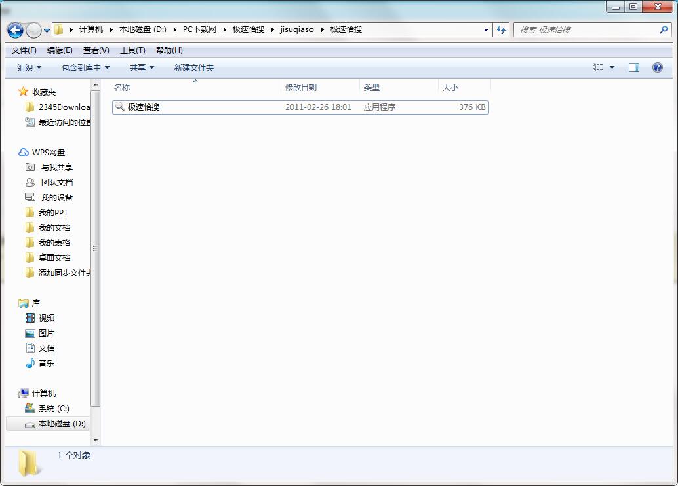
Task: Select 收藏夹 star icon in sidebar
Action: (23, 92)
